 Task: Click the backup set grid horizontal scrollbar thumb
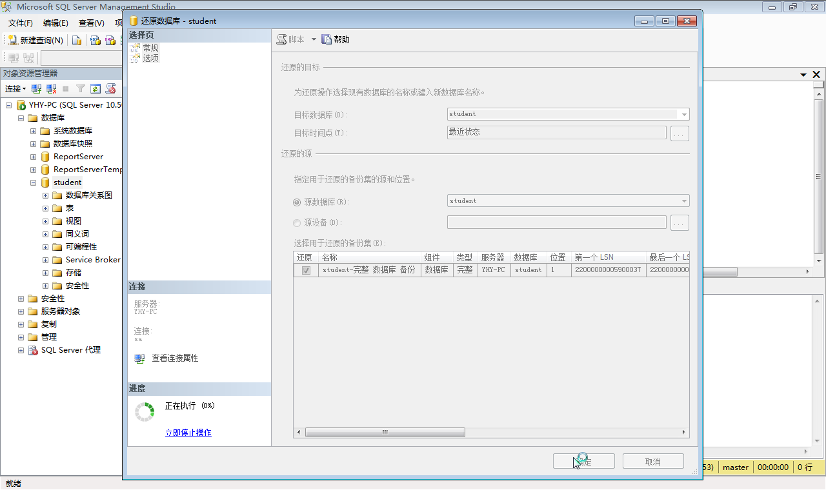pyautogui.click(x=385, y=433)
